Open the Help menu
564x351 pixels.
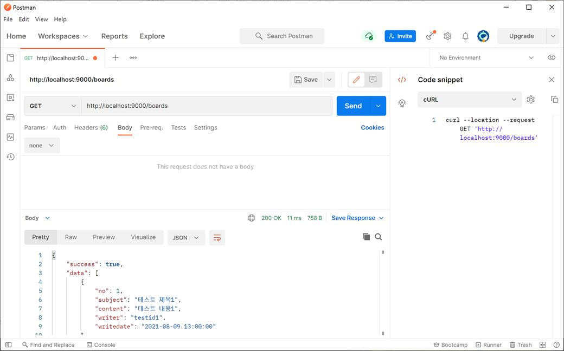(x=60, y=19)
